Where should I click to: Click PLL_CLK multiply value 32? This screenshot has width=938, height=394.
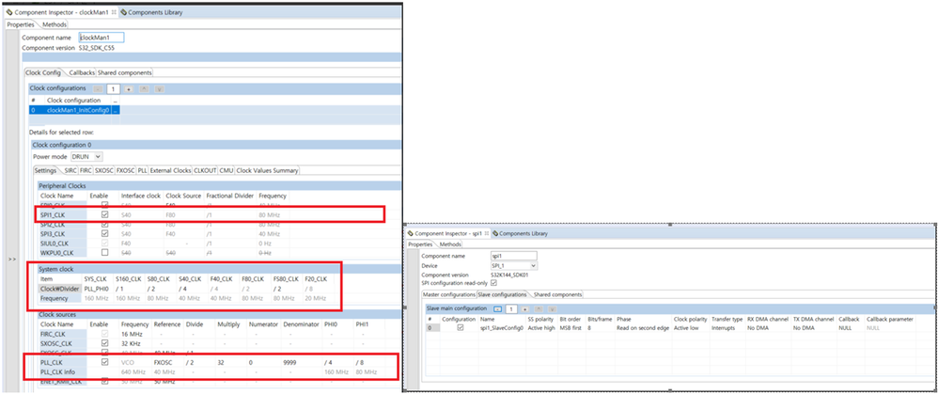[x=221, y=362]
